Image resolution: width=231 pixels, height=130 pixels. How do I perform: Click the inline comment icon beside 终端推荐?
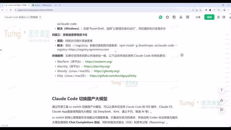[x=182, y=55]
